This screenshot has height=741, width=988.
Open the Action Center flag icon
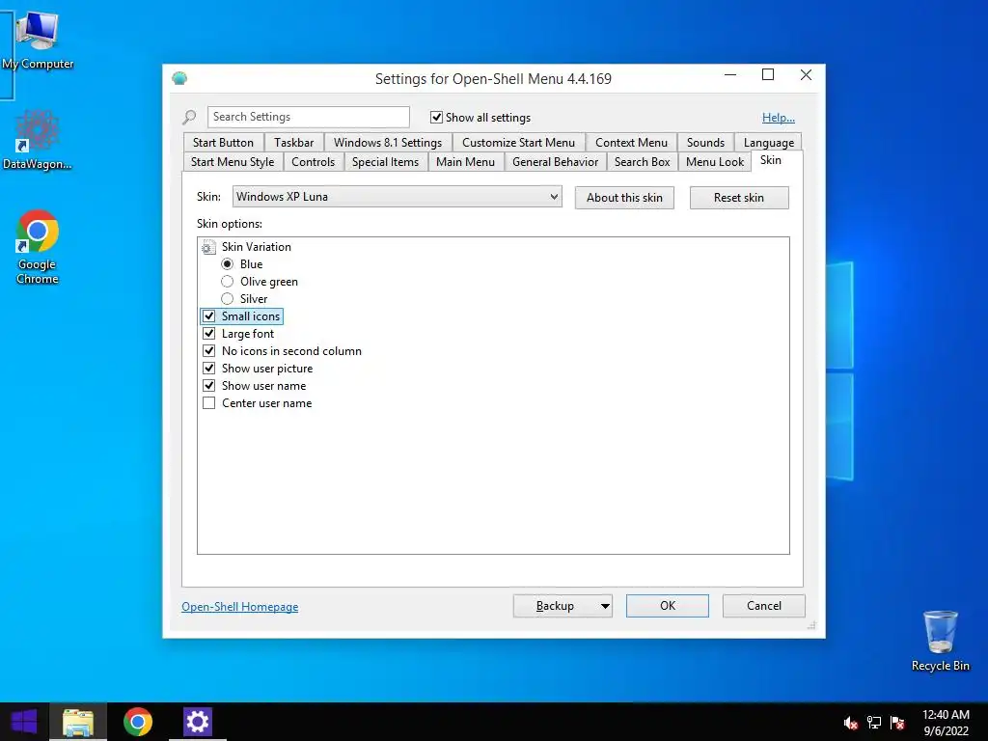tap(897, 723)
